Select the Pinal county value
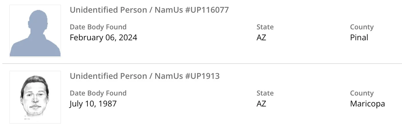 359,37
